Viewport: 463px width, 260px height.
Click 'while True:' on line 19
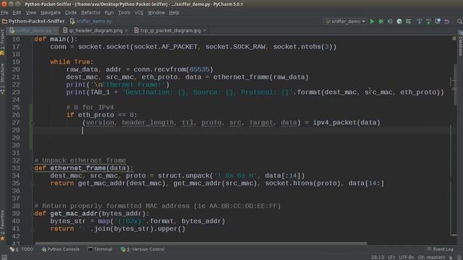coord(72,62)
